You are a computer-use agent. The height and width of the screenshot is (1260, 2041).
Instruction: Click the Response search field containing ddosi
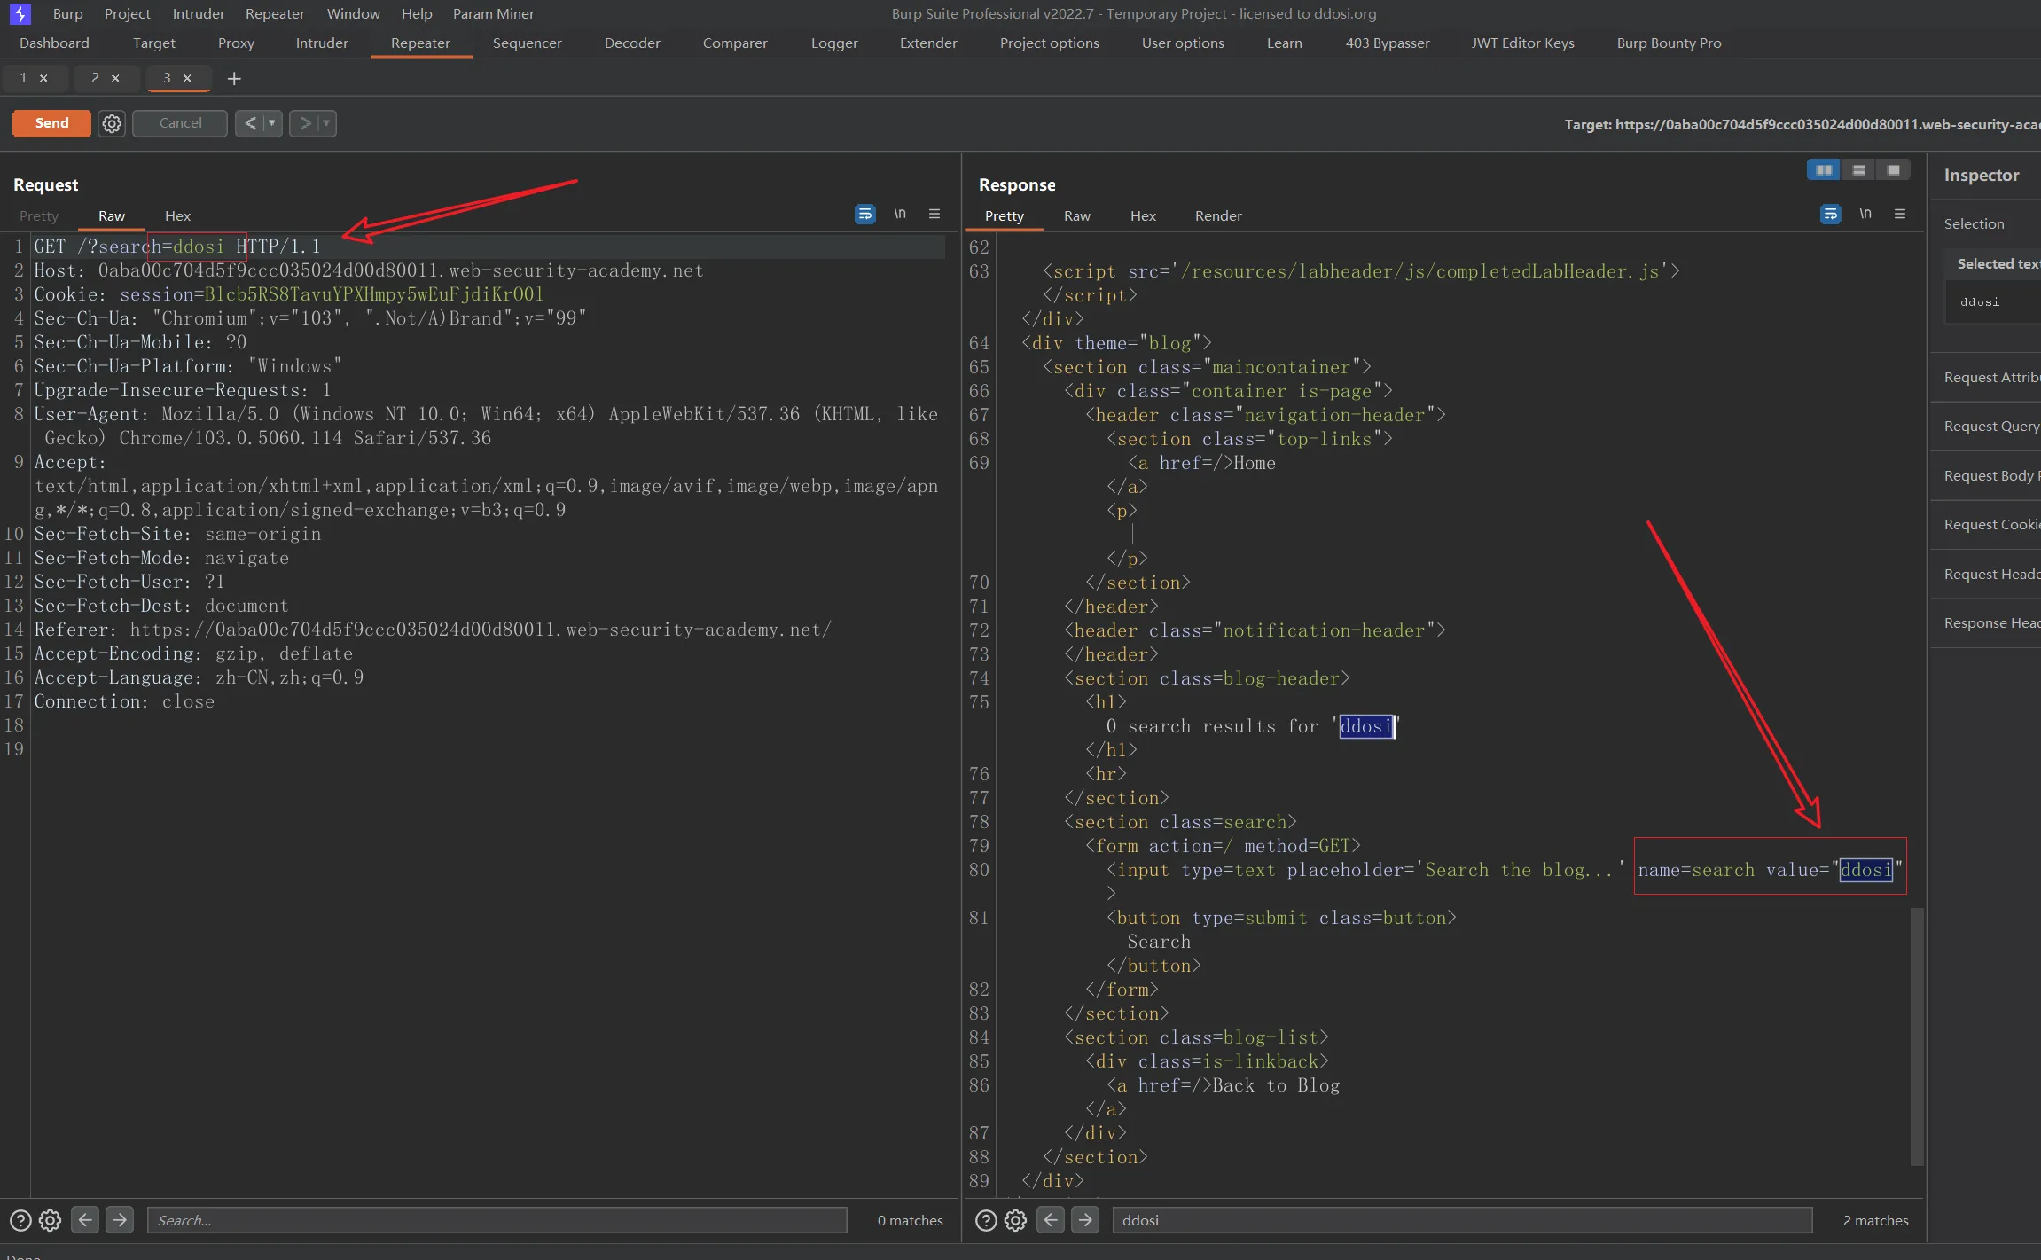pyautogui.click(x=1462, y=1220)
